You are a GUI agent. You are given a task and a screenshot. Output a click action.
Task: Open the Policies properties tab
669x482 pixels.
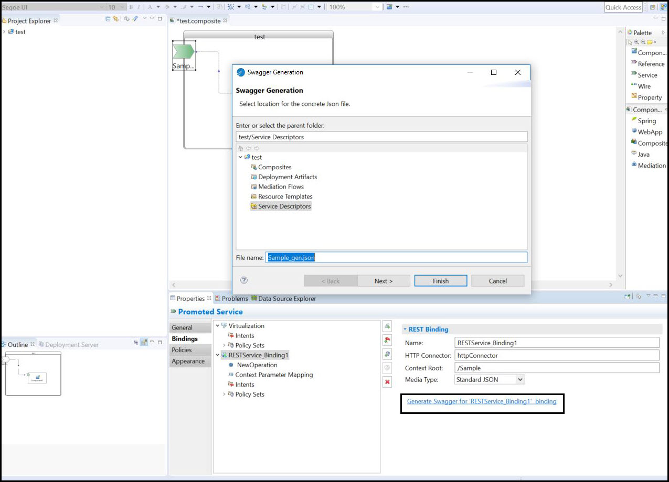click(x=182, y=350)
